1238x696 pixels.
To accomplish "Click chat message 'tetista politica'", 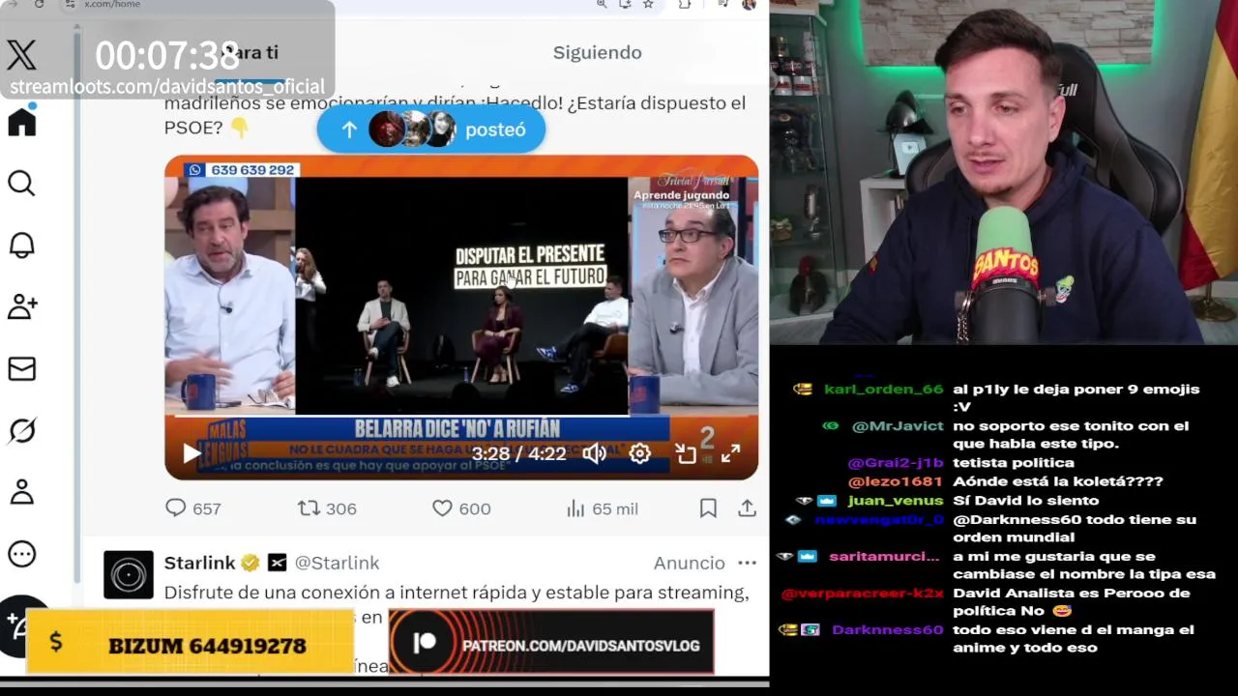I will pos(1013,463).
